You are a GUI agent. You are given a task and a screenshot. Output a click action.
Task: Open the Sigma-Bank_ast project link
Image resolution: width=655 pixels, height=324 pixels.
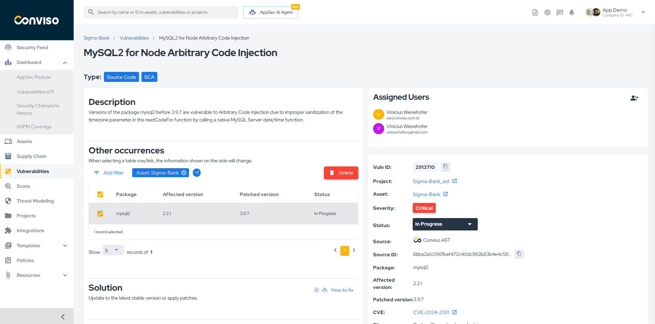(431, 181)
